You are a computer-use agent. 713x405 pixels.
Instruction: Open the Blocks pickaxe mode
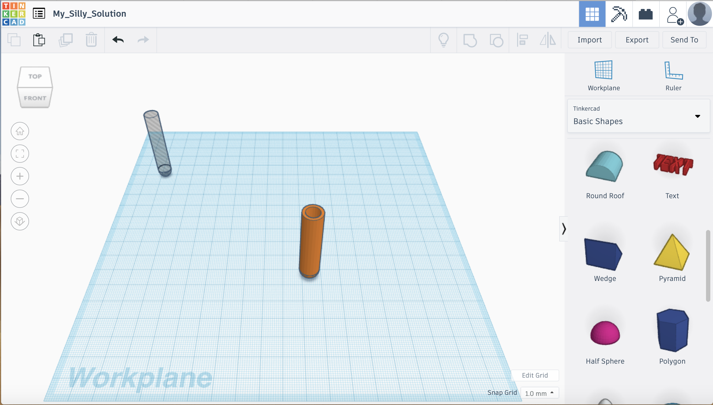click(x=619, y=14)
